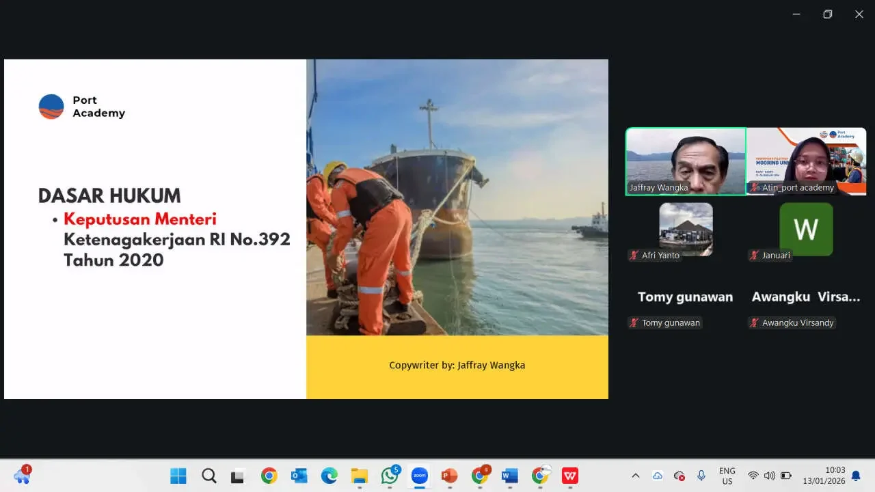
Task: Click the OneDrive cloud tray icon
Action: [658, 476]
